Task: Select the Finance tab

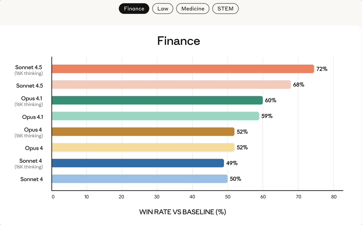Action: point(134,9)
